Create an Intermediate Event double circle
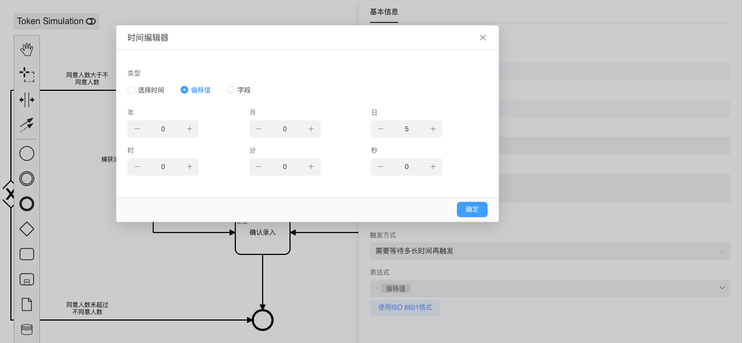 (27, 178)
